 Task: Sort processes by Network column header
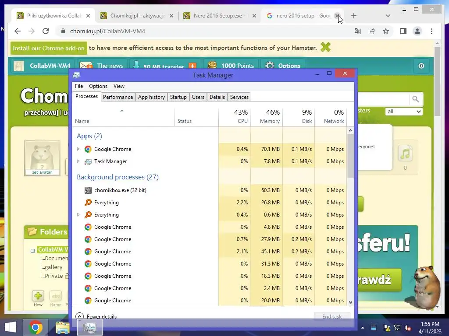point(331,116)
